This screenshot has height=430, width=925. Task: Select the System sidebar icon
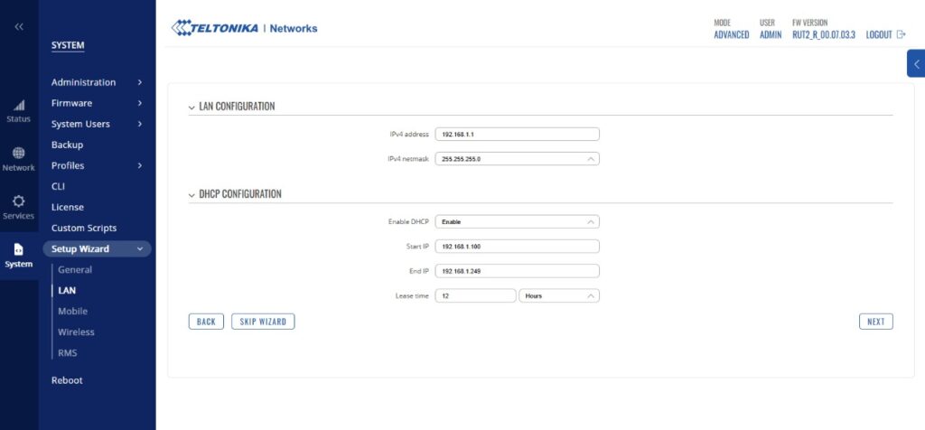coord(19,250)
